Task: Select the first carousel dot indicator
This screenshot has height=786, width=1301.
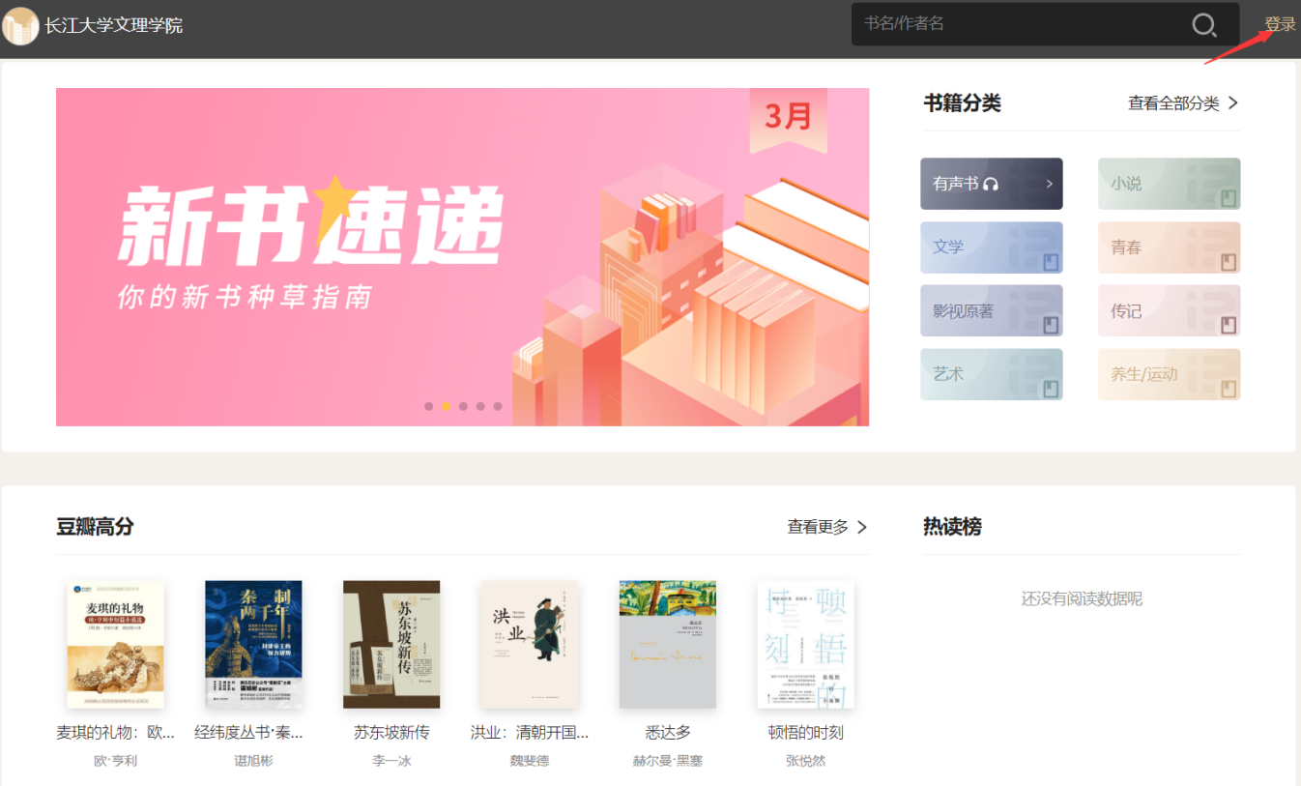Action: [428, 406]
